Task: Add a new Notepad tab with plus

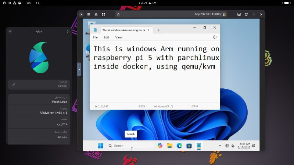Action: pos(158,30)
